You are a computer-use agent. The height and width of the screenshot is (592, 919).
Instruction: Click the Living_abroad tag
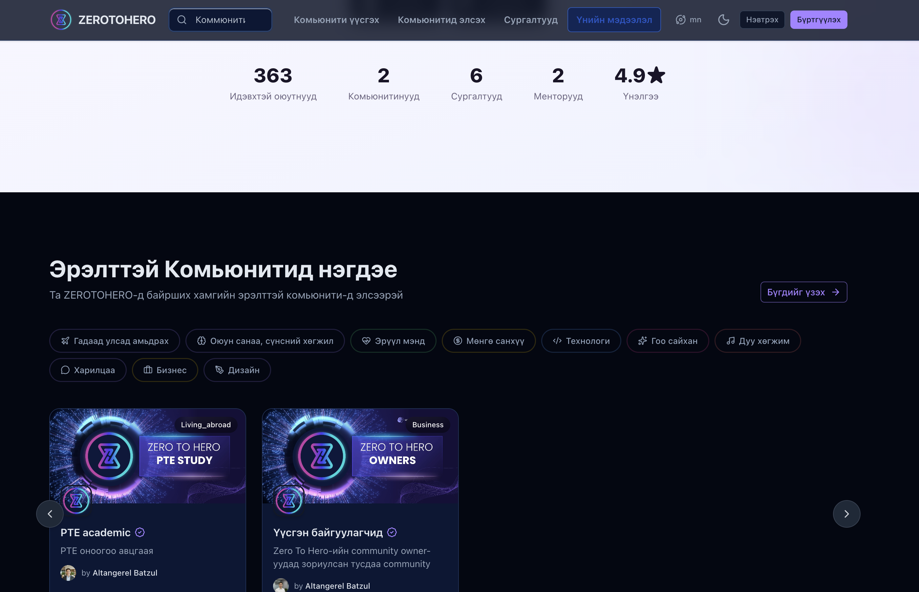pyautogui.click(x=206, y=425)
